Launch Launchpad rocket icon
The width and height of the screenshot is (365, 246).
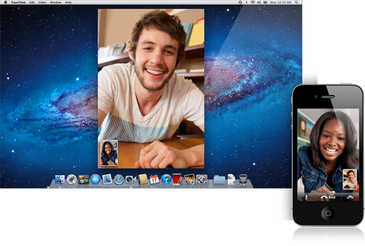72,180
